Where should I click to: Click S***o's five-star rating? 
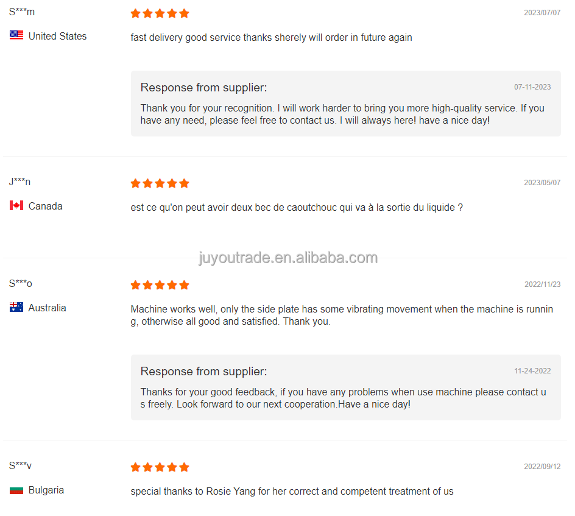click(160, 285)
